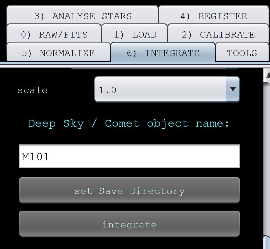Viewport: 270px width, 249px height.
Task: Click the scrollbar thumb at bottom right
Action: [x=267, y=242]
